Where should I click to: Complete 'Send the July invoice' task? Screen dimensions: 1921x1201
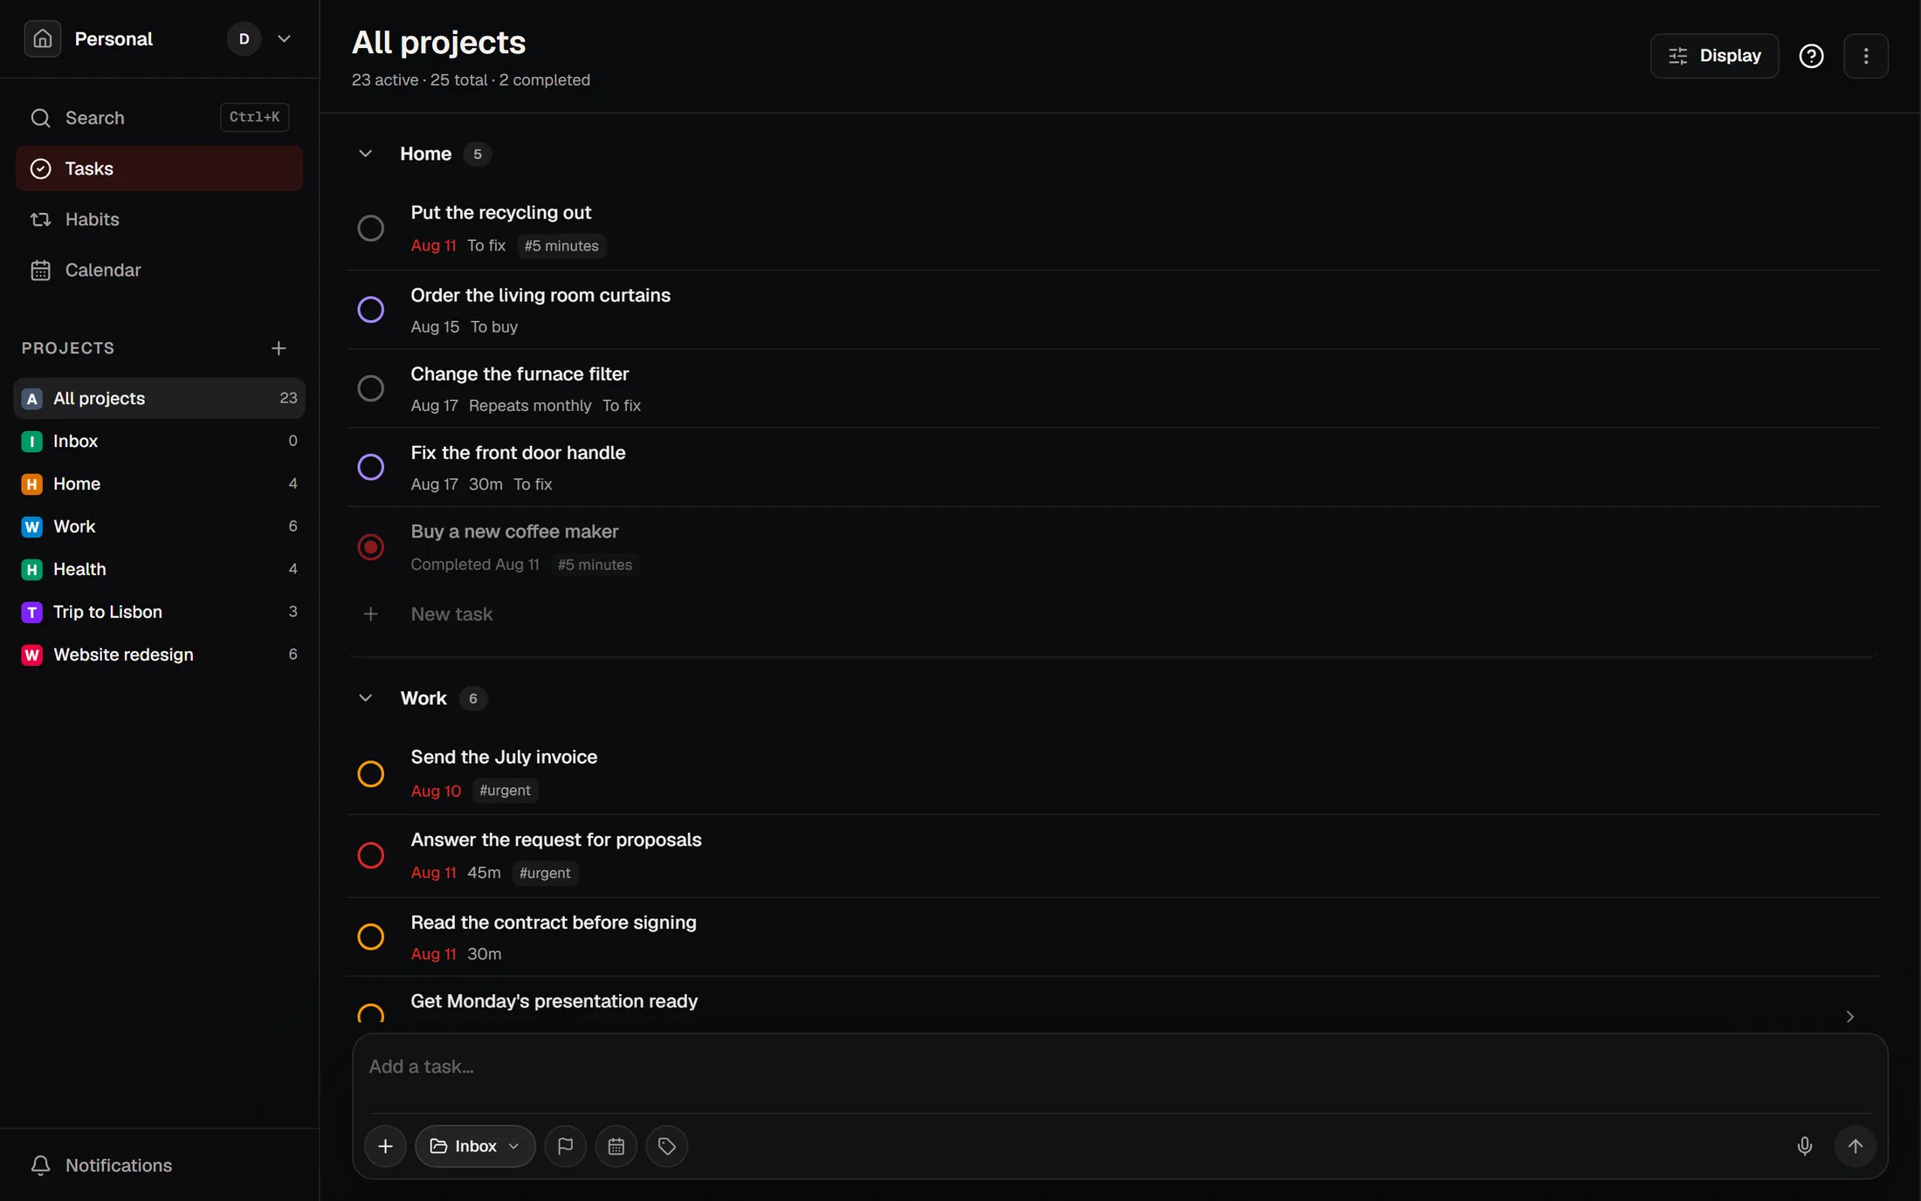(x=370, y=773)
